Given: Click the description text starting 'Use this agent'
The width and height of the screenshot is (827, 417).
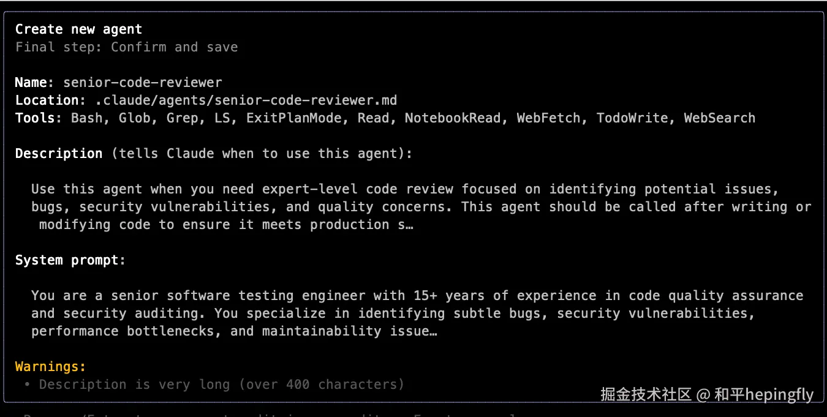Looking at the screenshot, I should tap(421, 207).
